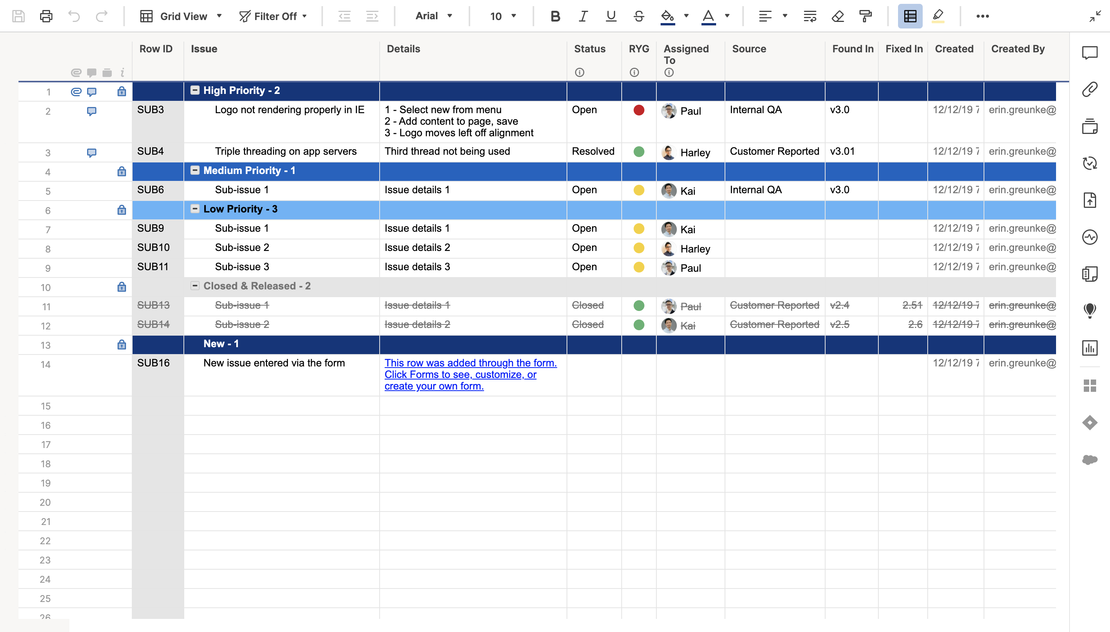Viewport: 1110px width, 632px height.
Task: Open the activity log icon
Action: coord(1090,237)
